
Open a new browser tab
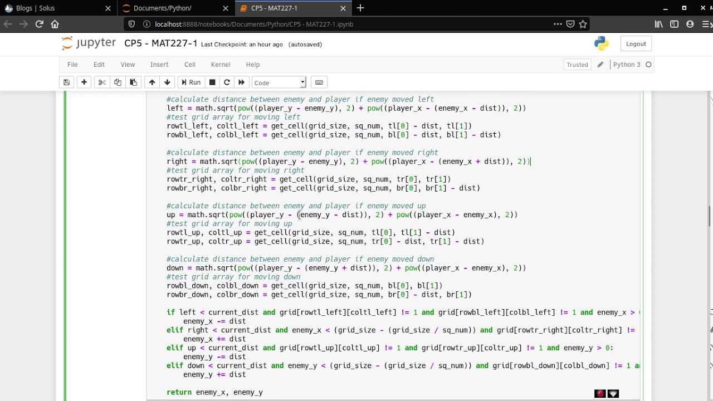coord(360,8)
